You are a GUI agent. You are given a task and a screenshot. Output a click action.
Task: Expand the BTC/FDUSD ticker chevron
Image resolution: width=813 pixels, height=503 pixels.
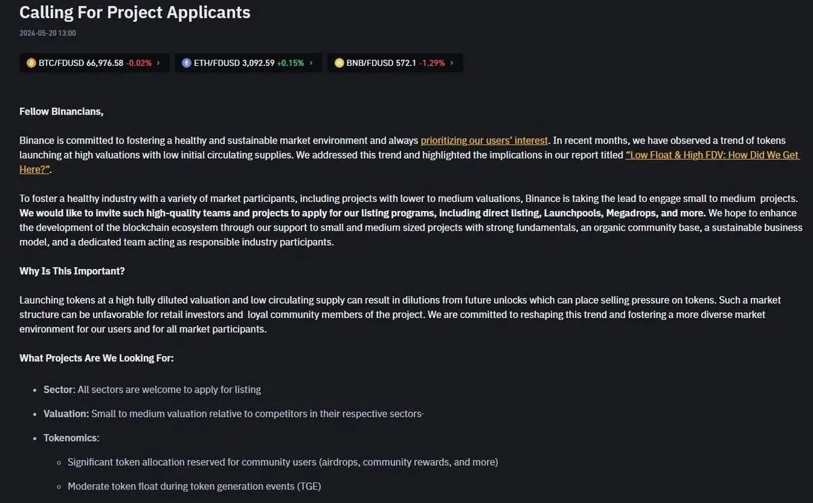159,63
